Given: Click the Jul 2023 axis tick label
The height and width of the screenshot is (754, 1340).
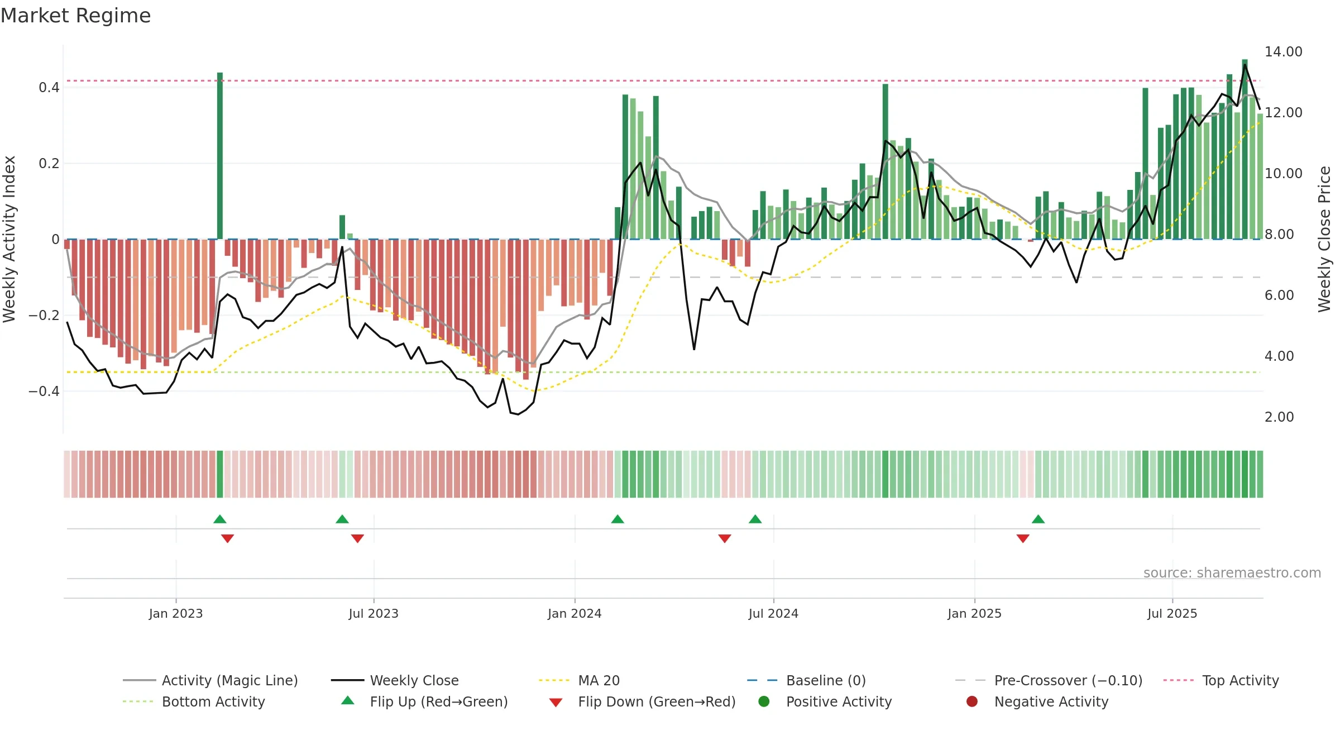Looking at the screenshot, I should [374, 614].
